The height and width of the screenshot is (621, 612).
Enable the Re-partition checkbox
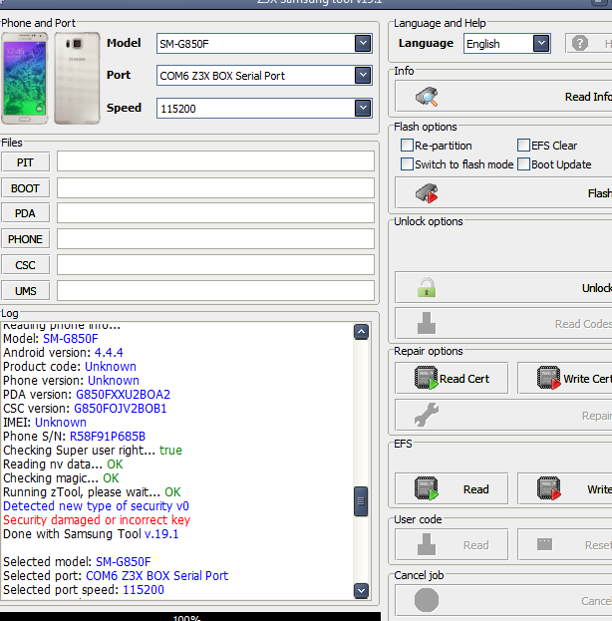pos(407,146)
